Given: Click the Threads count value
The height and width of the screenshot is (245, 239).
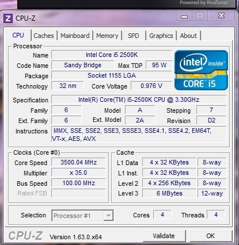Looking at the screenshot, I should (x=216, y=215).
